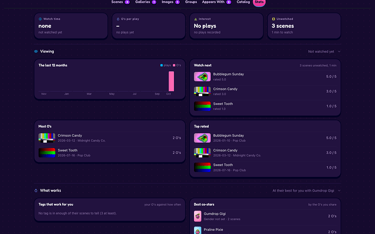Open Crimson Candy thumbnail in Top rated
The image size is (375, 234).
point(202,153)
